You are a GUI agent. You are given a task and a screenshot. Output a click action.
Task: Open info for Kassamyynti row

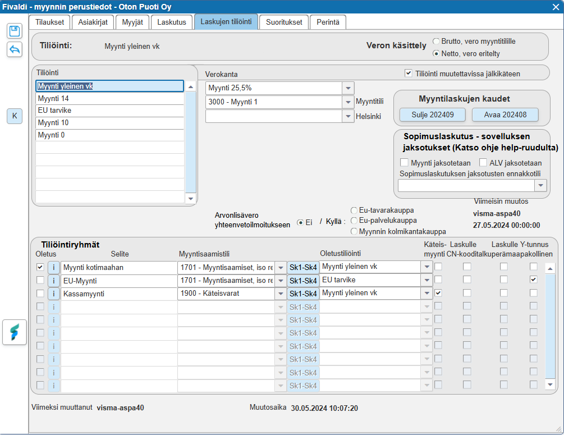[x=54, y=293]
